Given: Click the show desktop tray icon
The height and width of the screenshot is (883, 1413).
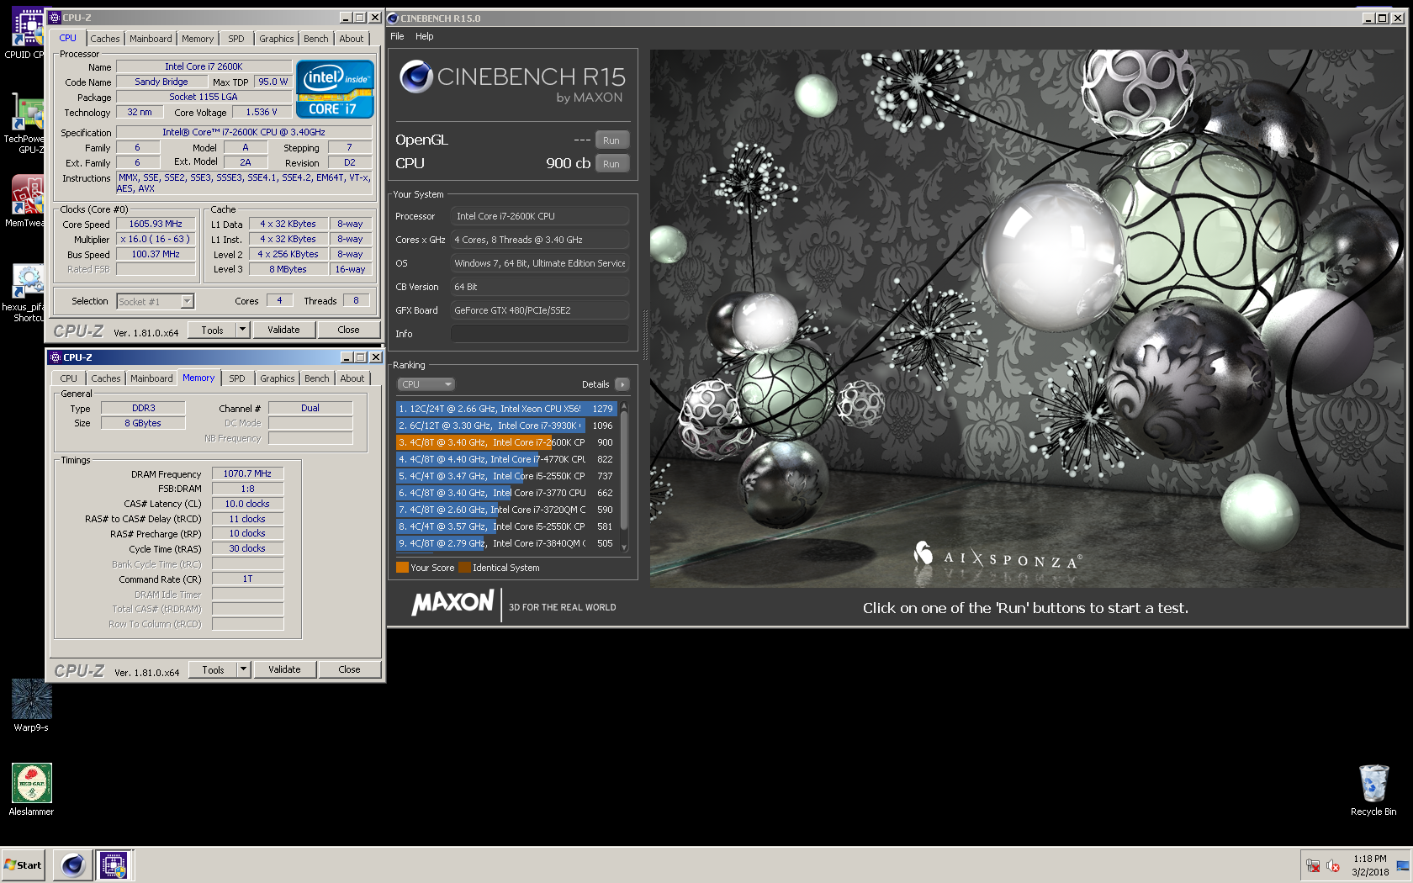Looking at the screenshot, I should tap(1402, 865).
